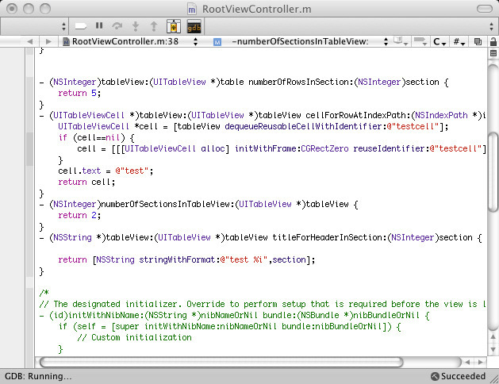Click 'cellForRowAtIndexPath:' in method signature
Image resolution: width=499 pixels, height=384 pixels.
coord(358,115)
